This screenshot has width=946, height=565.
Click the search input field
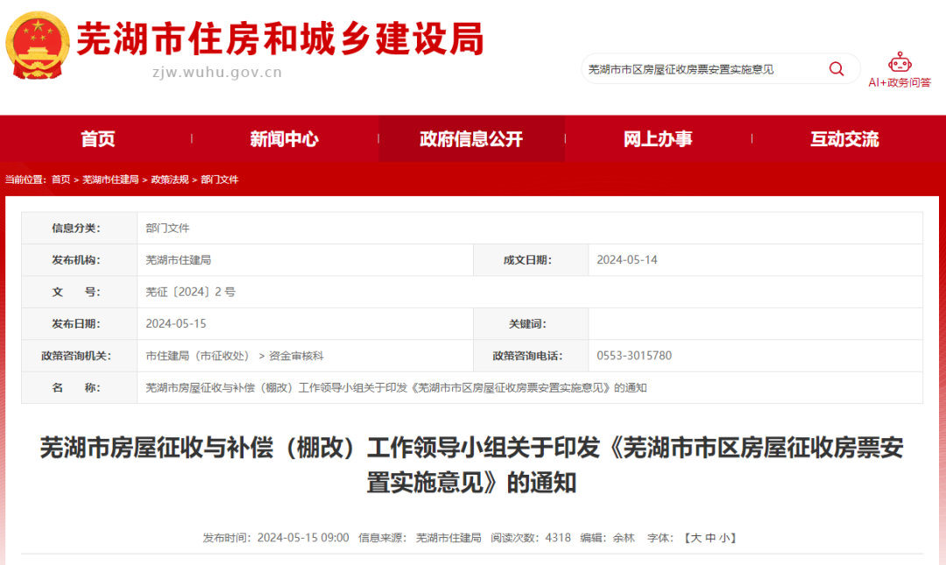pyautogui.click(x=702, y=69)
